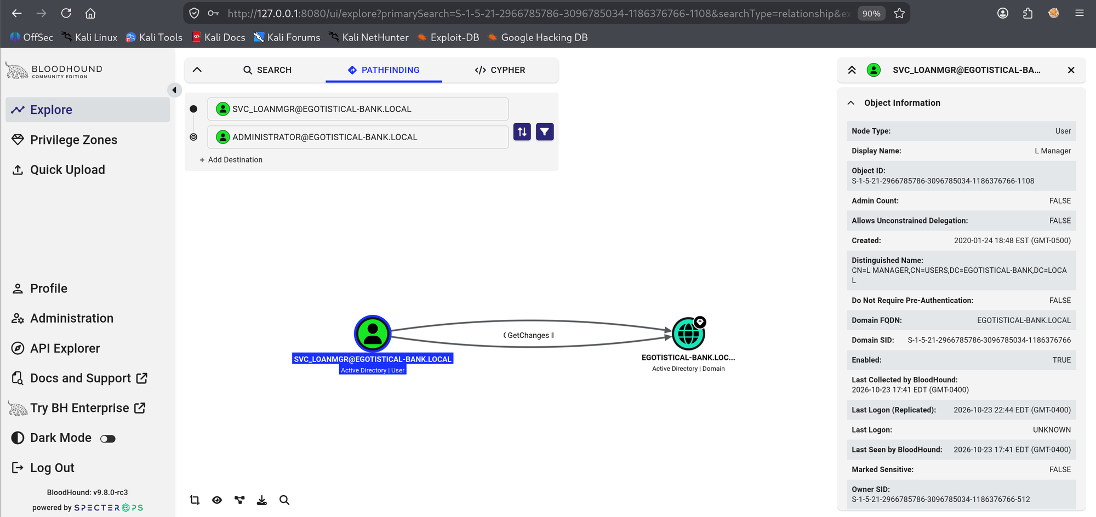Click the crop/reset graph view icon

195,500
